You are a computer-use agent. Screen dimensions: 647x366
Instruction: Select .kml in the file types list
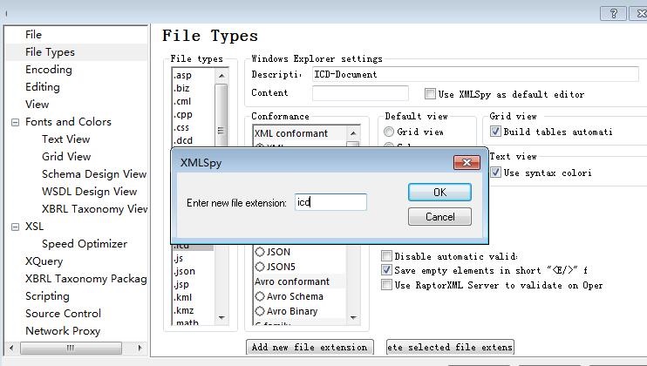click(182, 297)
